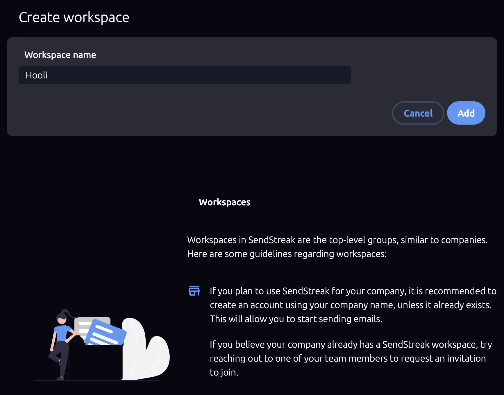Viewport: 504px width, 395px height.
Task: Select the text Hooli in the input
Action: [36, 75]
